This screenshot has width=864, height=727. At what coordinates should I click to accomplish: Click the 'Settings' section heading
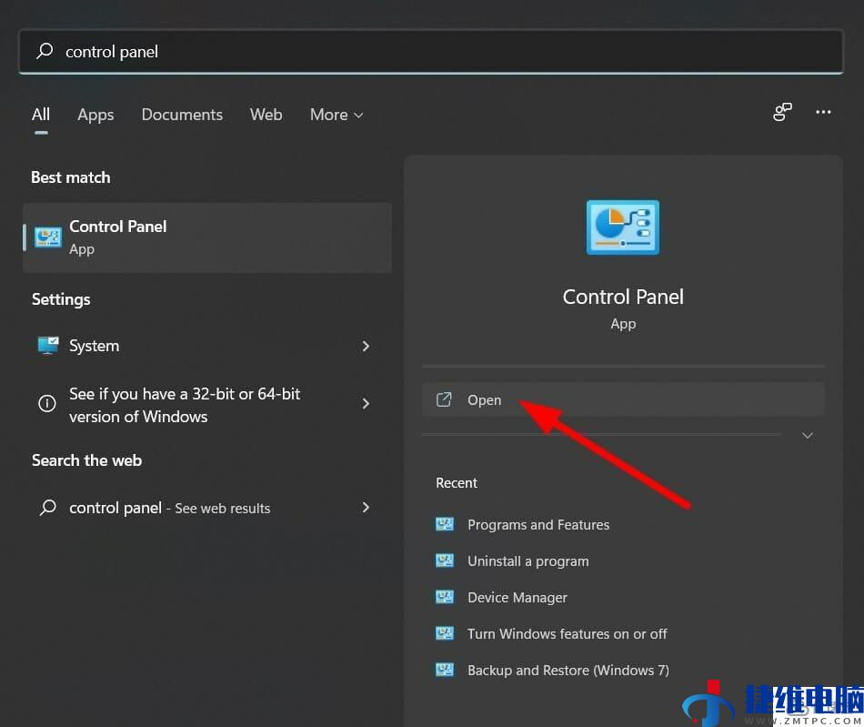tap(61, 299)
